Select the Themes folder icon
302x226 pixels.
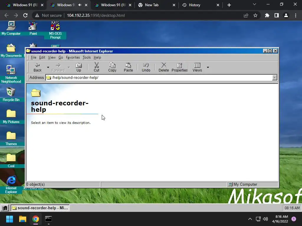(x=11, y=139)
